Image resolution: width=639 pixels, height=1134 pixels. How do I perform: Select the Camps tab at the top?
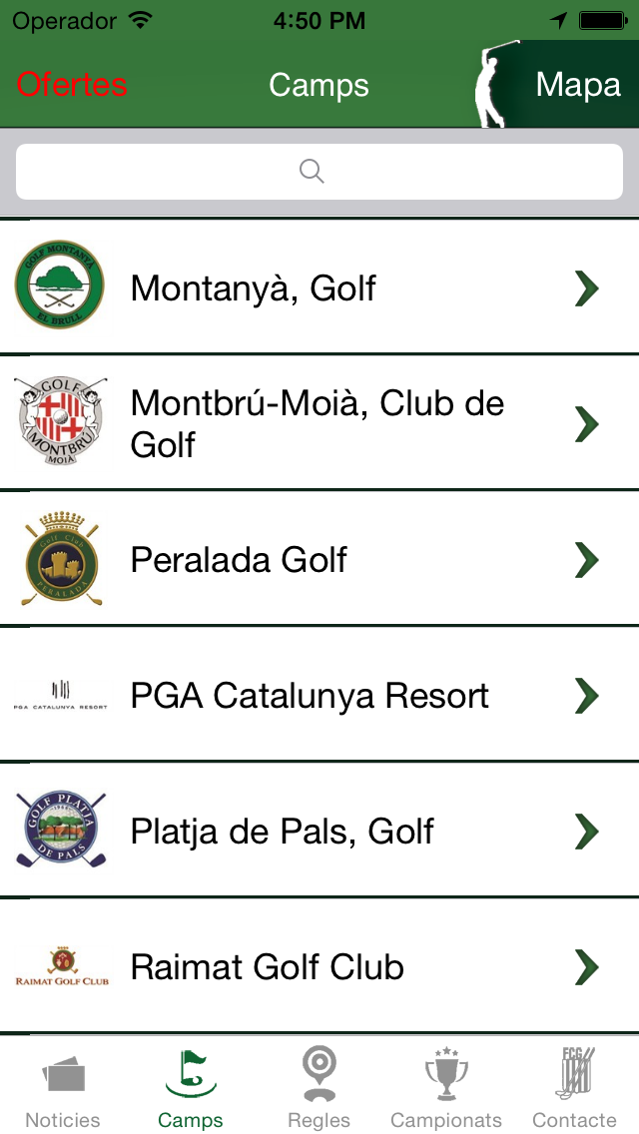pyautogui.click(x=319, y=84)
